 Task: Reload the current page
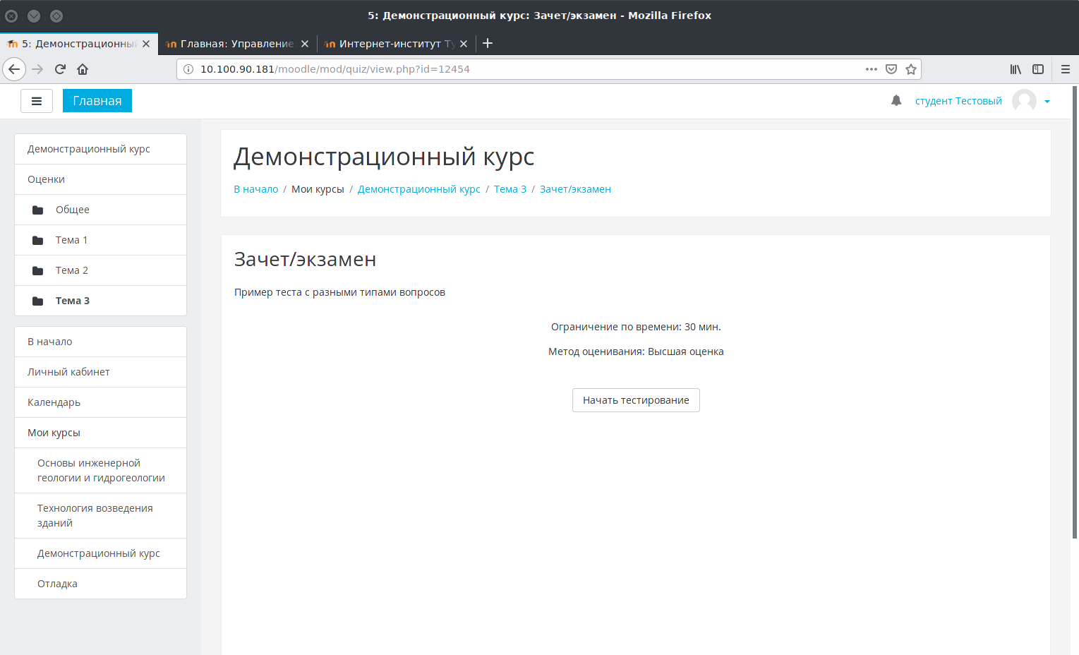(x=60, y=69)
